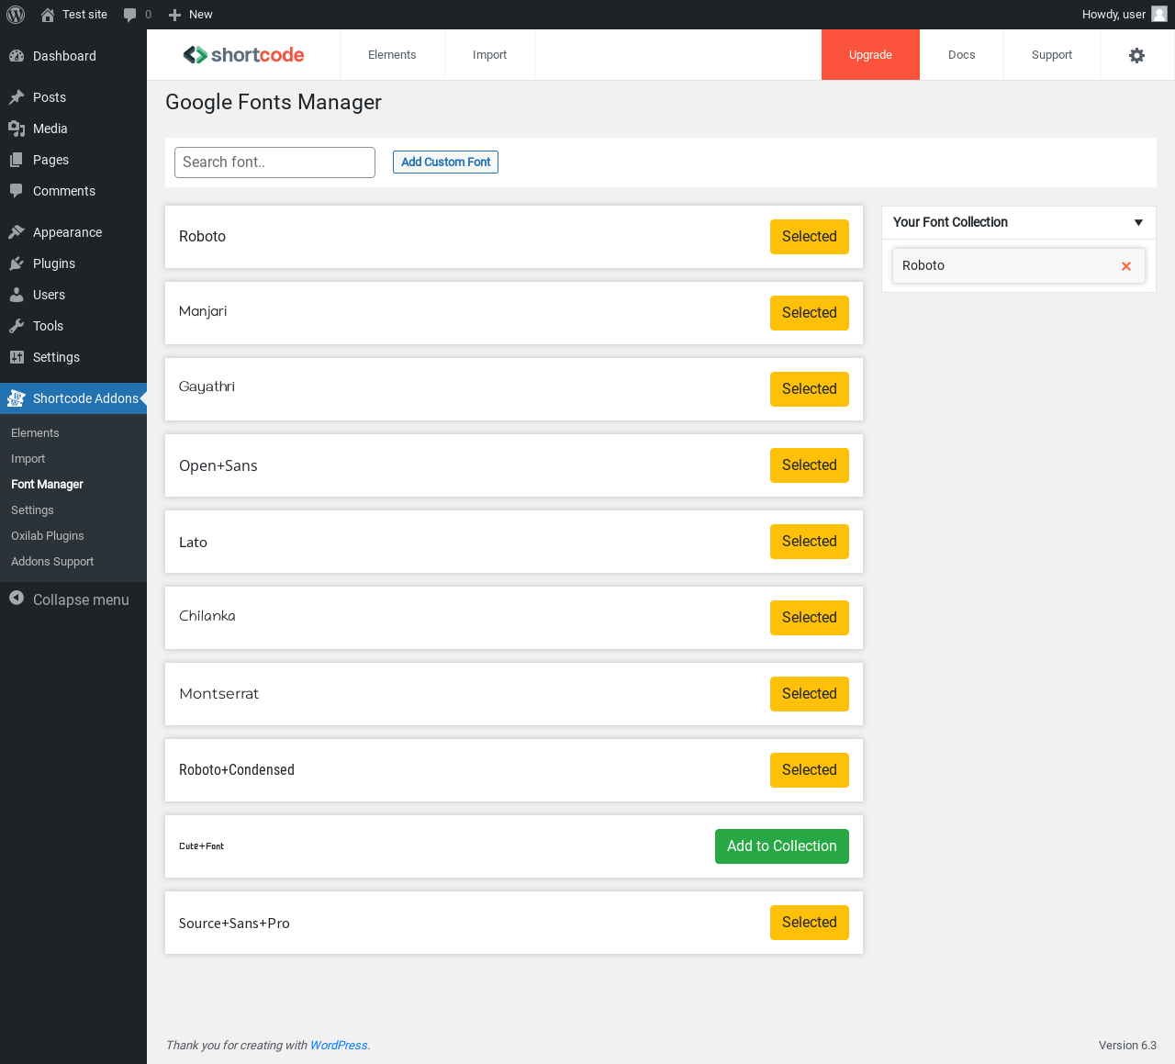Viewport: 1175px width, 1064px height.
Task: Click the Search font input field
Action: pyautogui.click(x=274, y=162)
